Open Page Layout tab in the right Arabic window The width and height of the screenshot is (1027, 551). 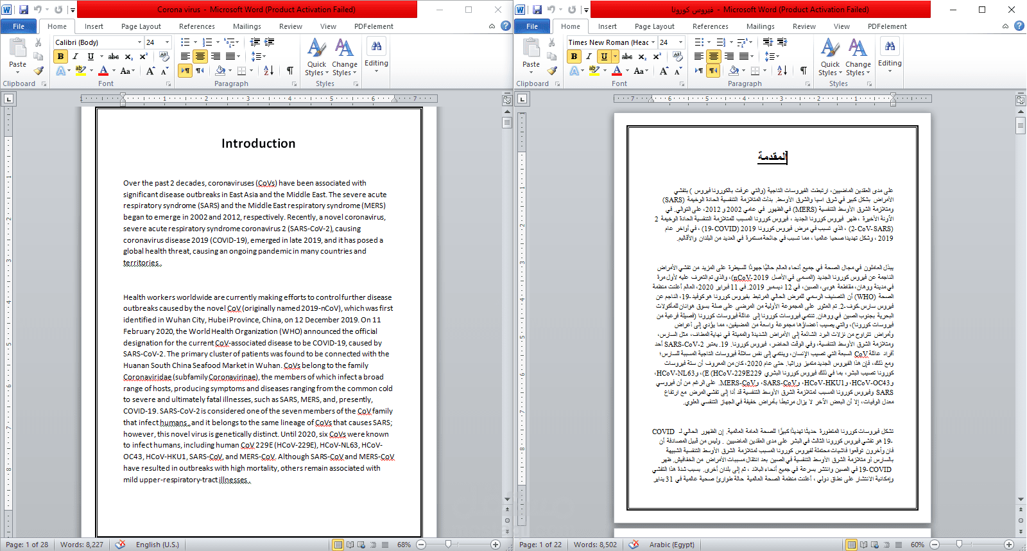point(655,26)
